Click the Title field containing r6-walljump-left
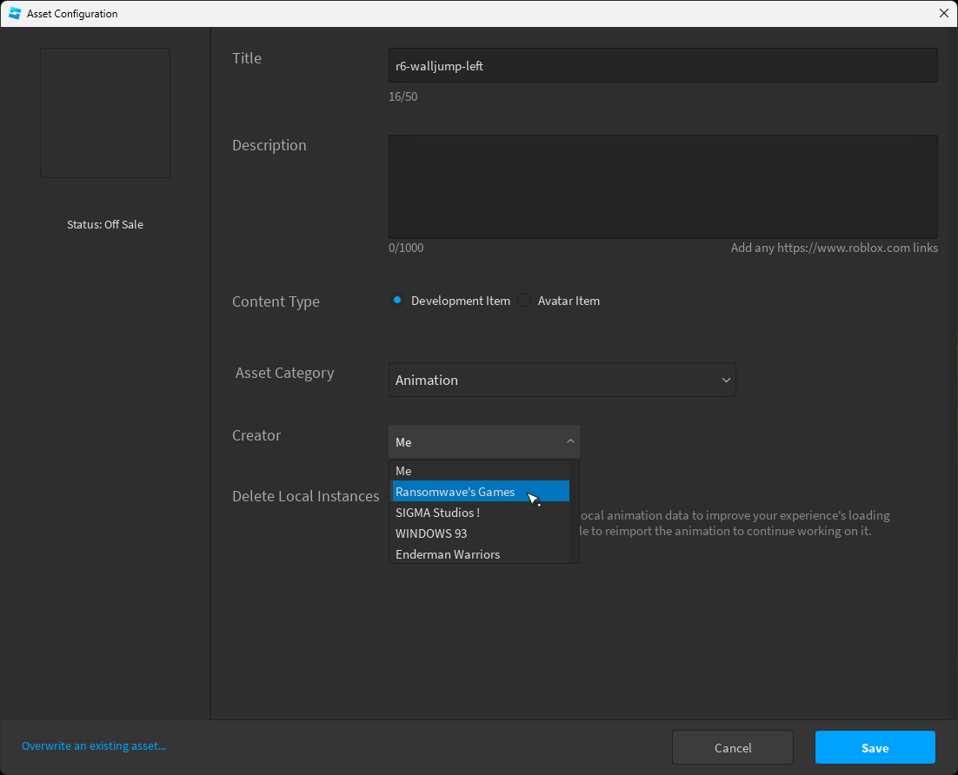Viewport: 958px width, 775px height. (x=663, y=65)
